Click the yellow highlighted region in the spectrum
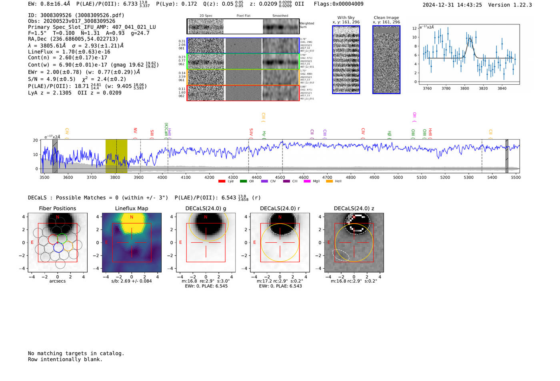 coord(116,156)
